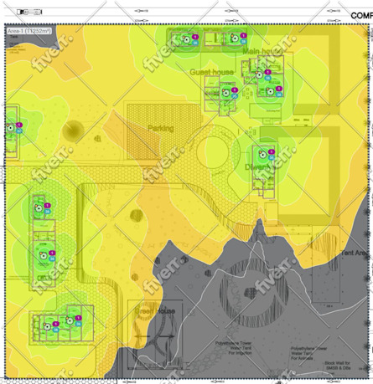Select upper access point in the long left building
This screenshot has width=373, height=384.
(39, 208)
